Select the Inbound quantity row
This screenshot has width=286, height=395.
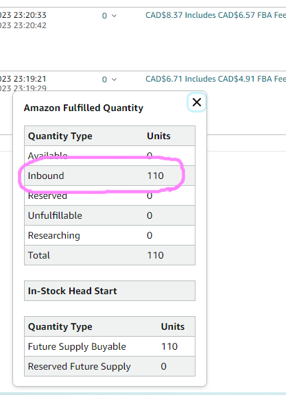coord(110,176)
